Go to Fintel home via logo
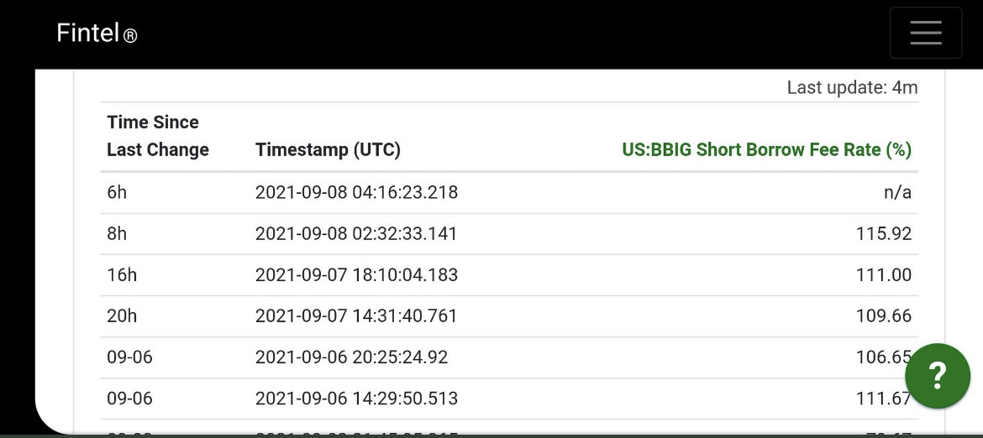This screenshot has width=983, height=438. pyautogui.click(x=87, y=33)
